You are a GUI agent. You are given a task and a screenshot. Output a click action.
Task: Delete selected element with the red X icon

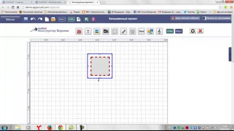coord(200,31)
